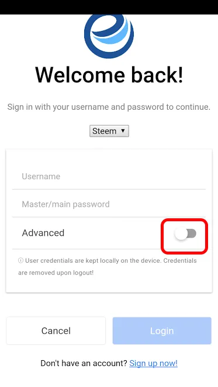Click the white knob of Advanced switch
This screenshot has height=387, width=218.
[x=181, y=233]
